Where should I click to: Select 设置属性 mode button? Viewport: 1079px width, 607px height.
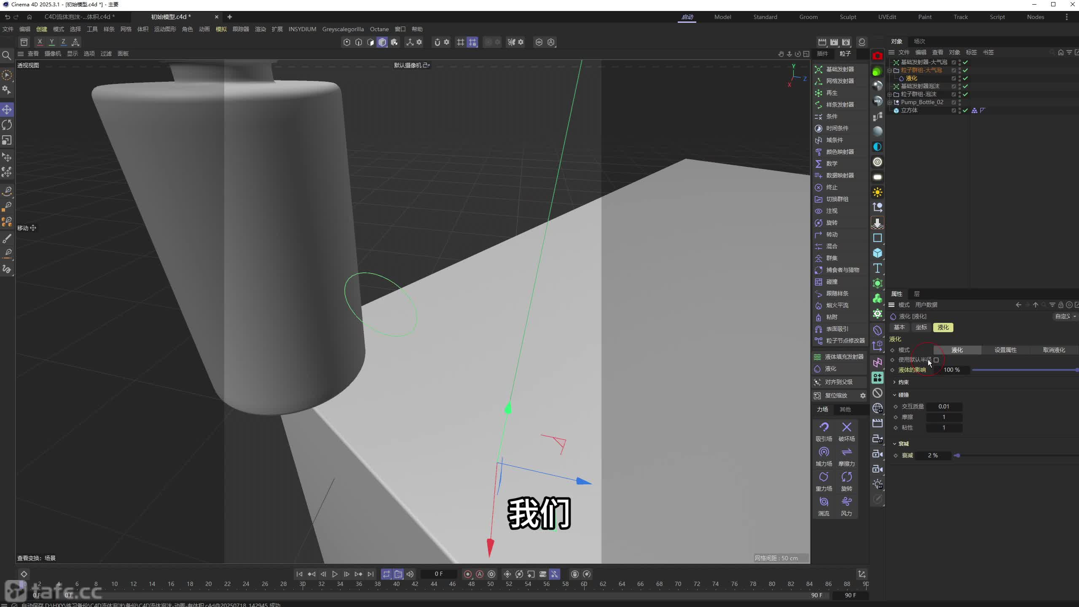tap(1005, 350)
